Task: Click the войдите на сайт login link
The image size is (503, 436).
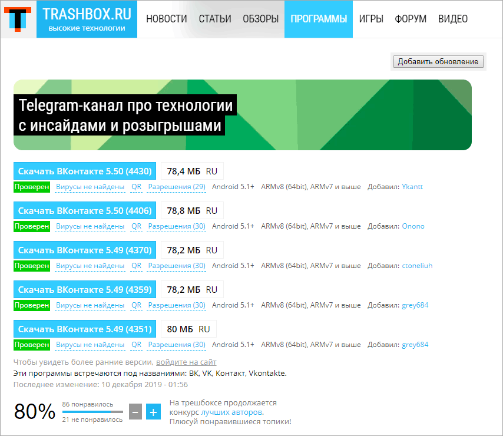Action: [186, 362]
